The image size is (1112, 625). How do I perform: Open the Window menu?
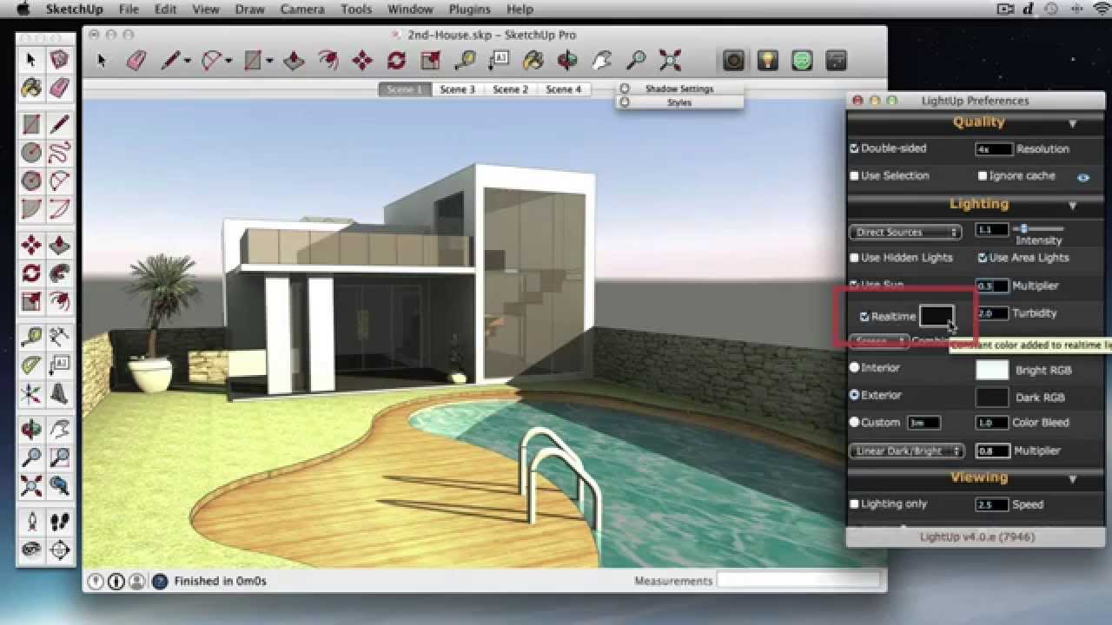tap(410, 10)
